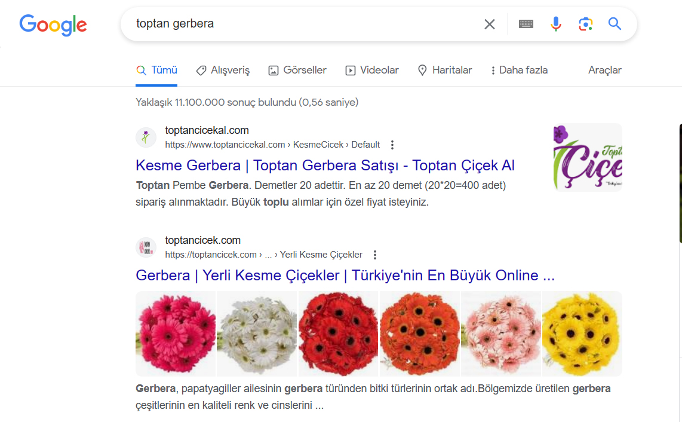Click toptancicekal.com site favicon

coord(146,137)
